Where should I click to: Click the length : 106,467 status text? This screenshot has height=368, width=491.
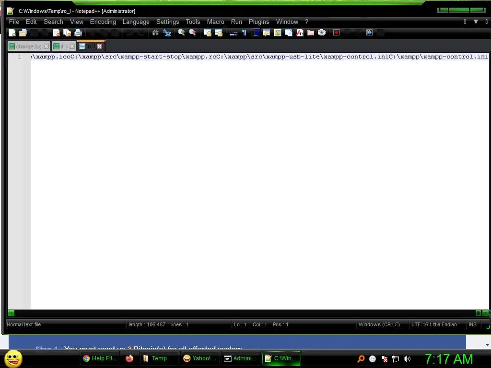(x=147, y=324)
